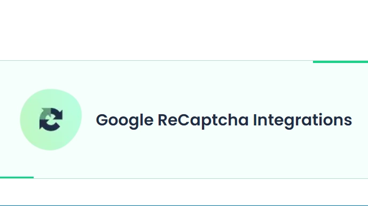Image resolution: width=368 pixels, height=206 pixels.
Task: Click the empty card area below the heading text
Action: pos(223,154)
